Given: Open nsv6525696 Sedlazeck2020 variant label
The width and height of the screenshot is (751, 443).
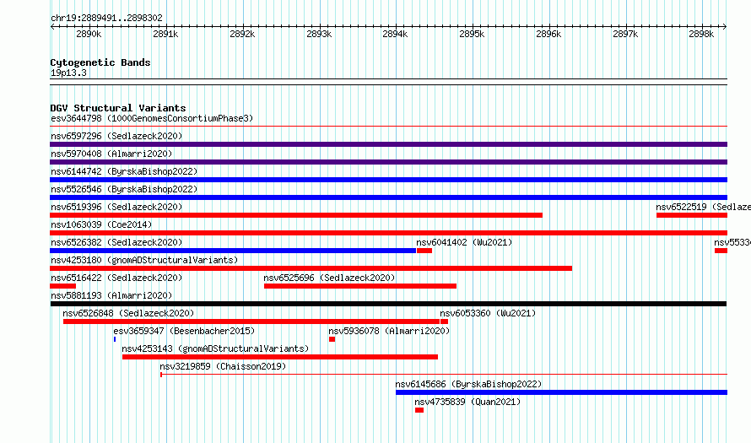Looking at the screenshot, I should tap(329, 278).
